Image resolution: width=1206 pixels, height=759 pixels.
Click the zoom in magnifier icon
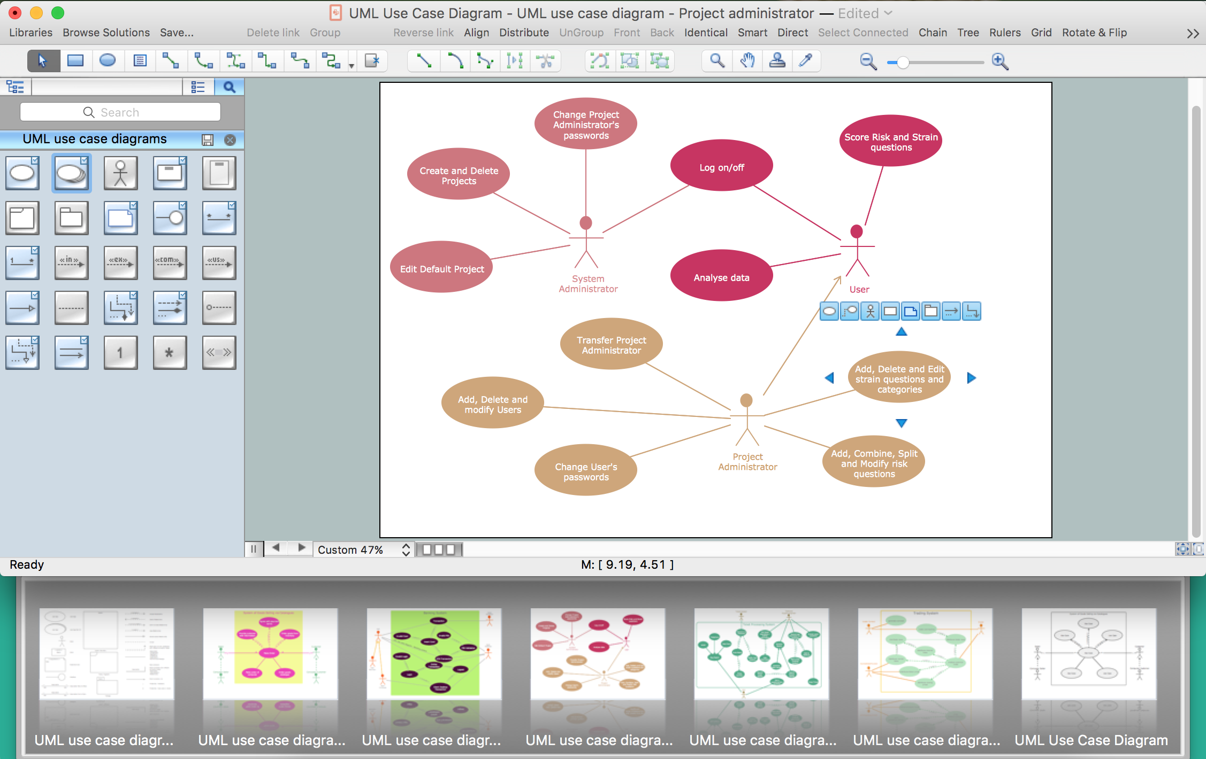point(999,62)
